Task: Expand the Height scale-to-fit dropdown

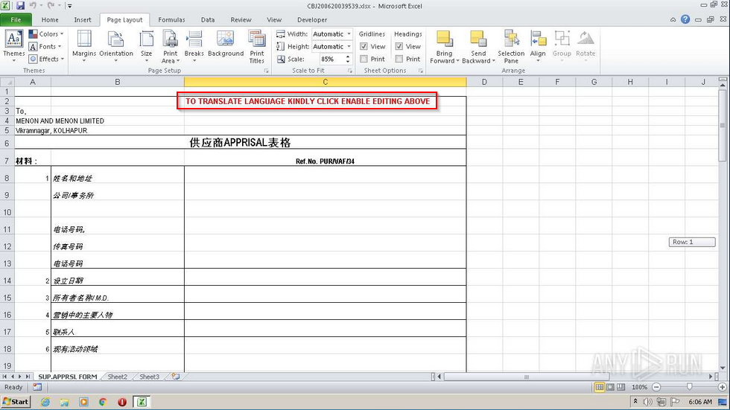Action: coord(349,46)
